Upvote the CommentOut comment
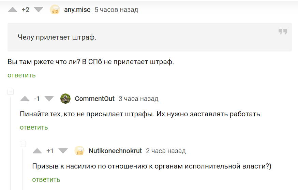This screenshot has width=298, height=190. (25, 99)
